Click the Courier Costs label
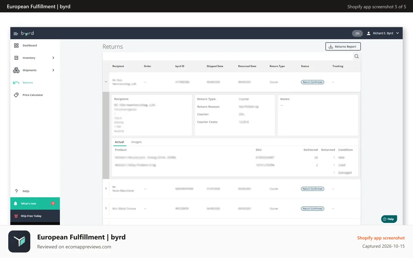Viewport: 413px width, 258px height. 208,122
